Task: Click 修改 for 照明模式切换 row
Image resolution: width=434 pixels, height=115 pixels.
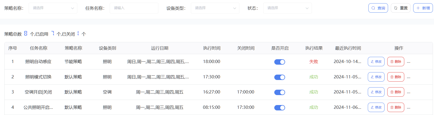Action: click(x=376, y=77)
